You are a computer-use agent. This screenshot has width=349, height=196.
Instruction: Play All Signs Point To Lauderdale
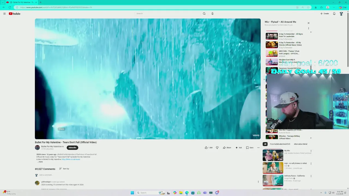[x=285, y=36]
